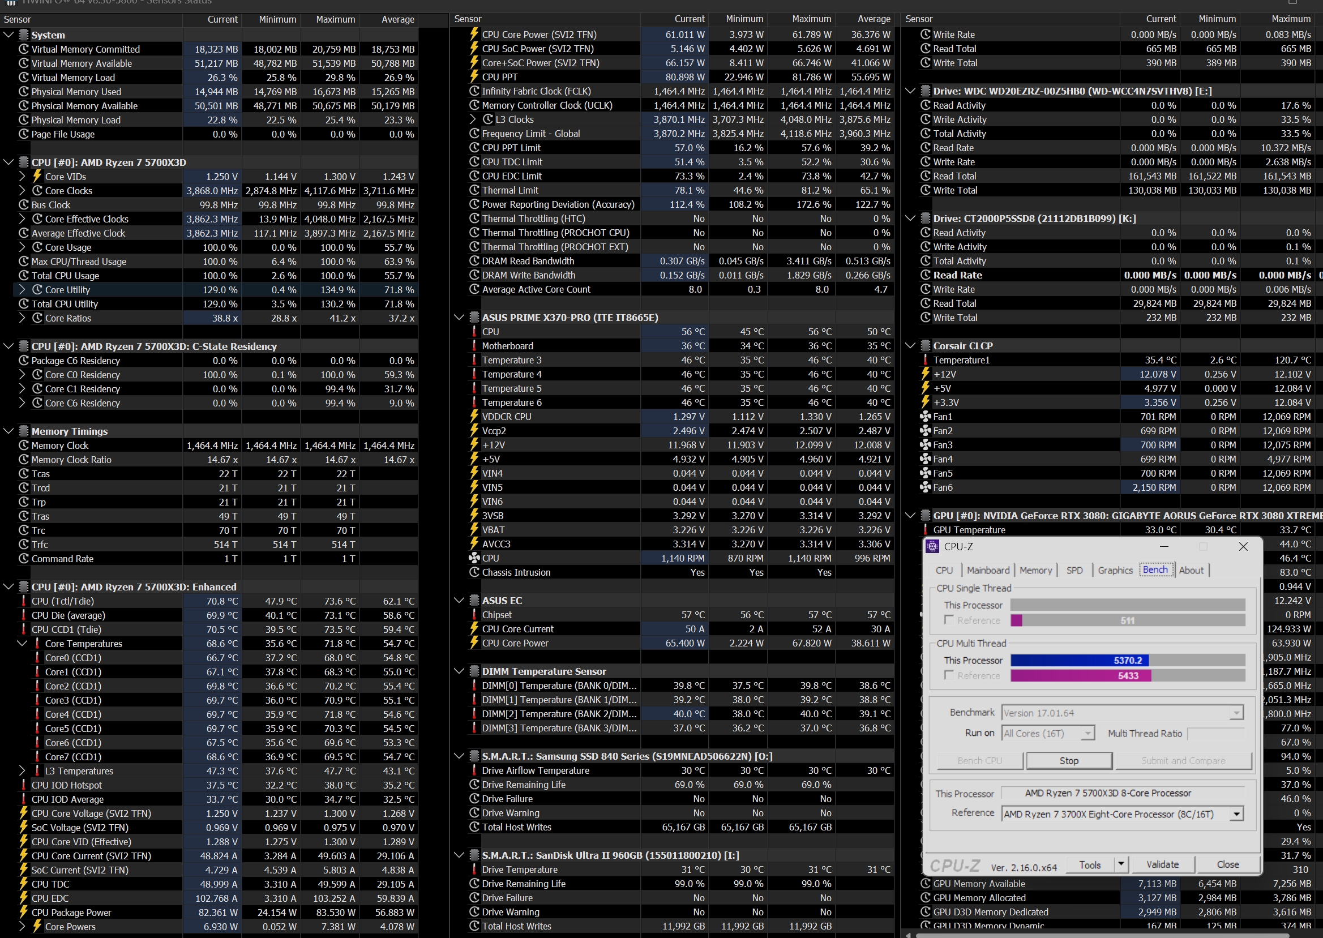Click the CPU-Z logo icon in title bar
This screenshot has height=938, width=1323.
932,546
